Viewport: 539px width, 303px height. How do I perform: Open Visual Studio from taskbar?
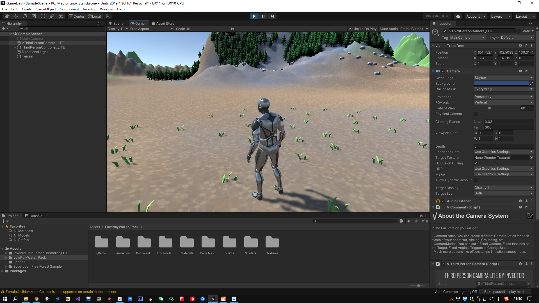click(x=78, y=299)
